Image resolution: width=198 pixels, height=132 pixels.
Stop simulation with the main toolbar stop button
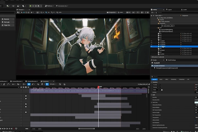pos(36,6)
